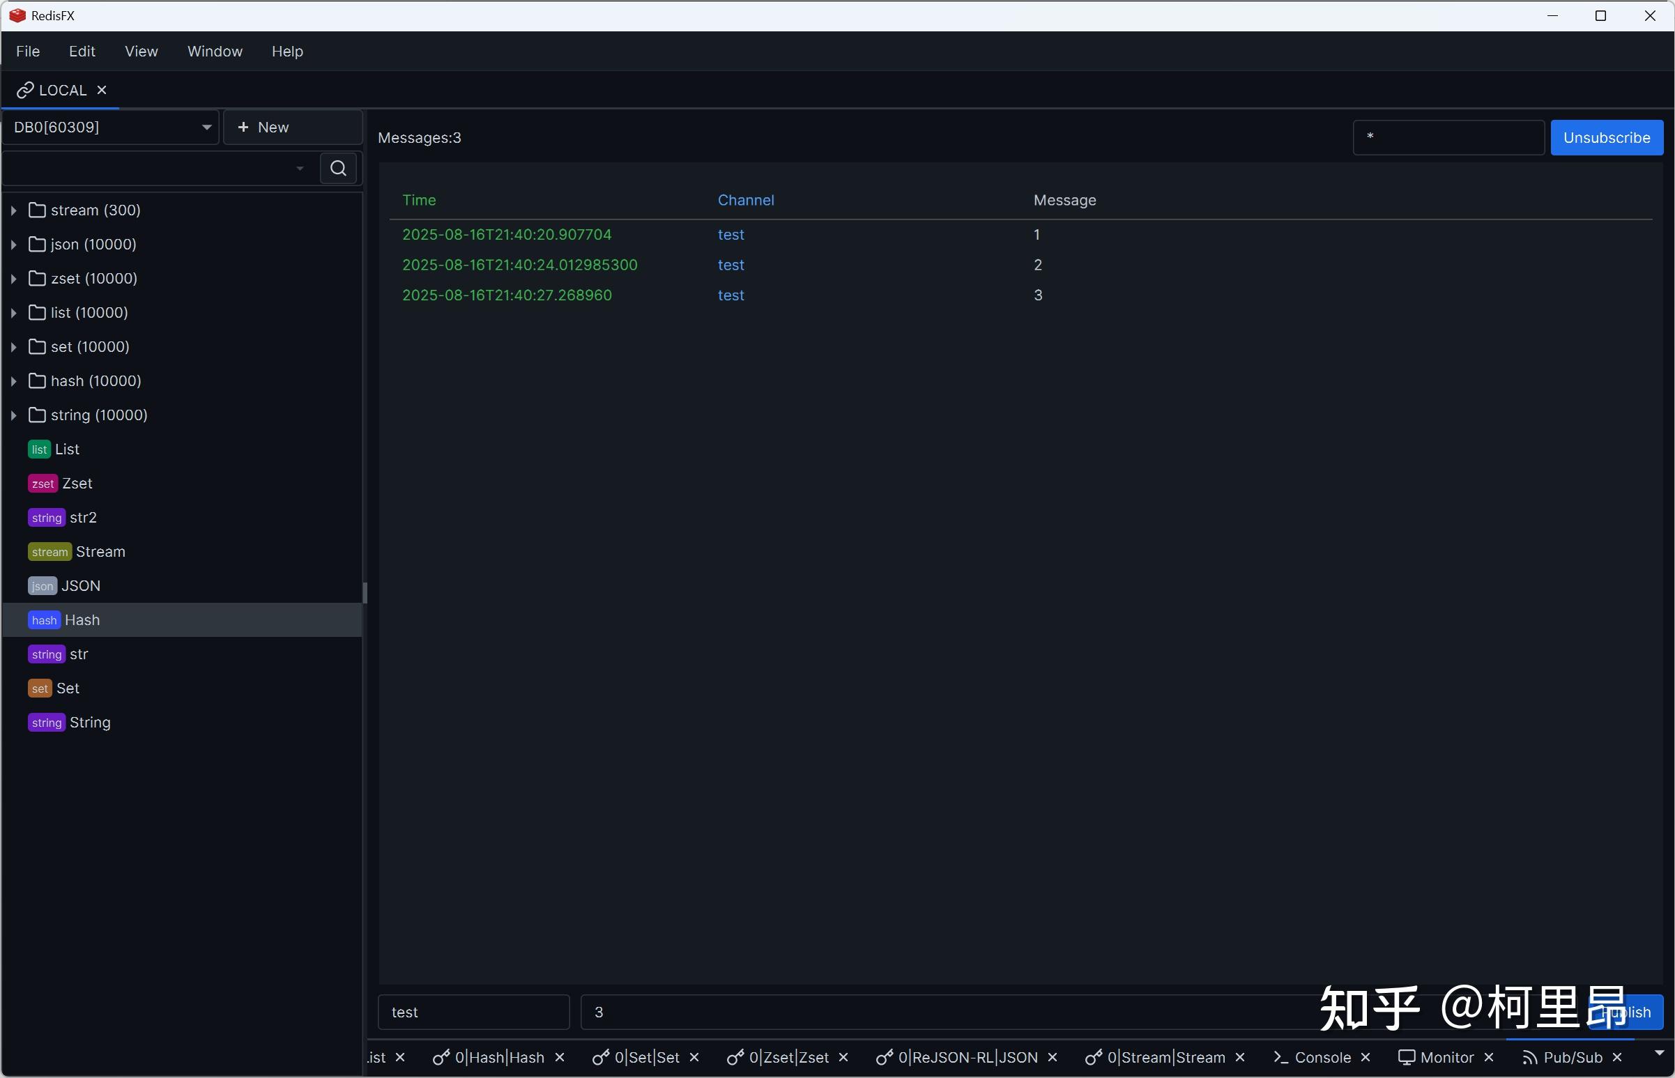
Task: Click the sidebar splitter handle
Action: pos(365,592)
